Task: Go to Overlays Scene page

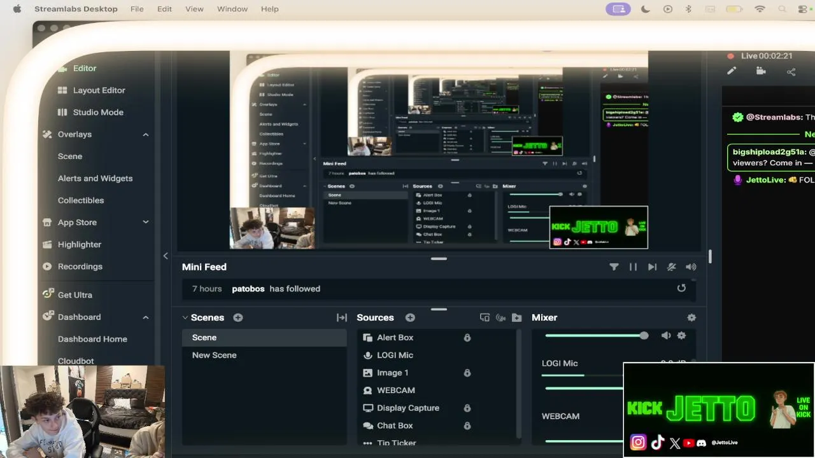Action: click(x=70, y=156)
